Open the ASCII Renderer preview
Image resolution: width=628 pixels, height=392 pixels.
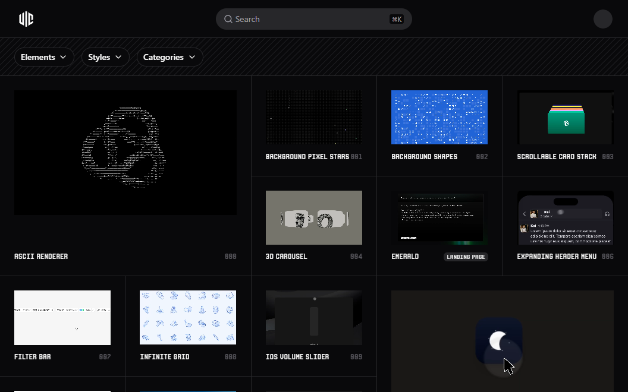pyautogui.click(x=125, y=153)
